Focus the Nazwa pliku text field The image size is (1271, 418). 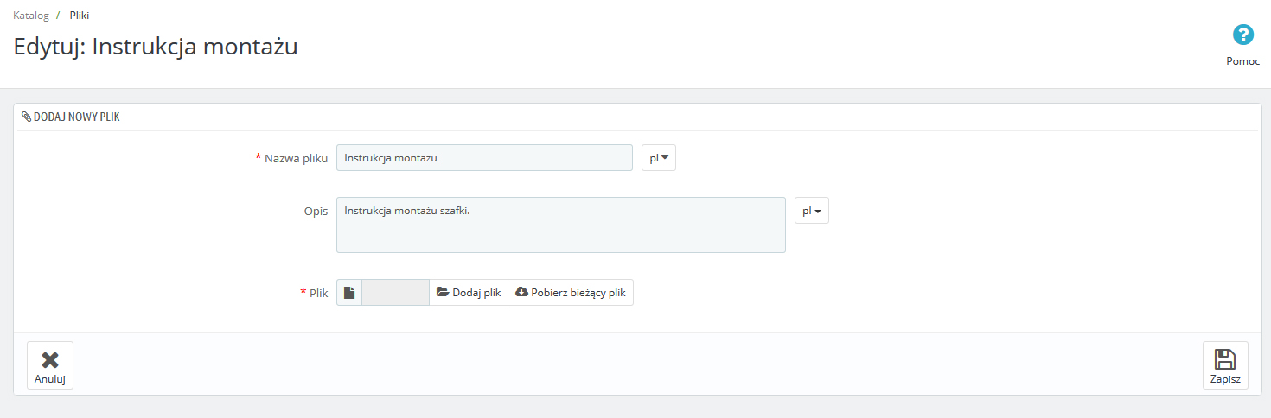click(484, 158)
